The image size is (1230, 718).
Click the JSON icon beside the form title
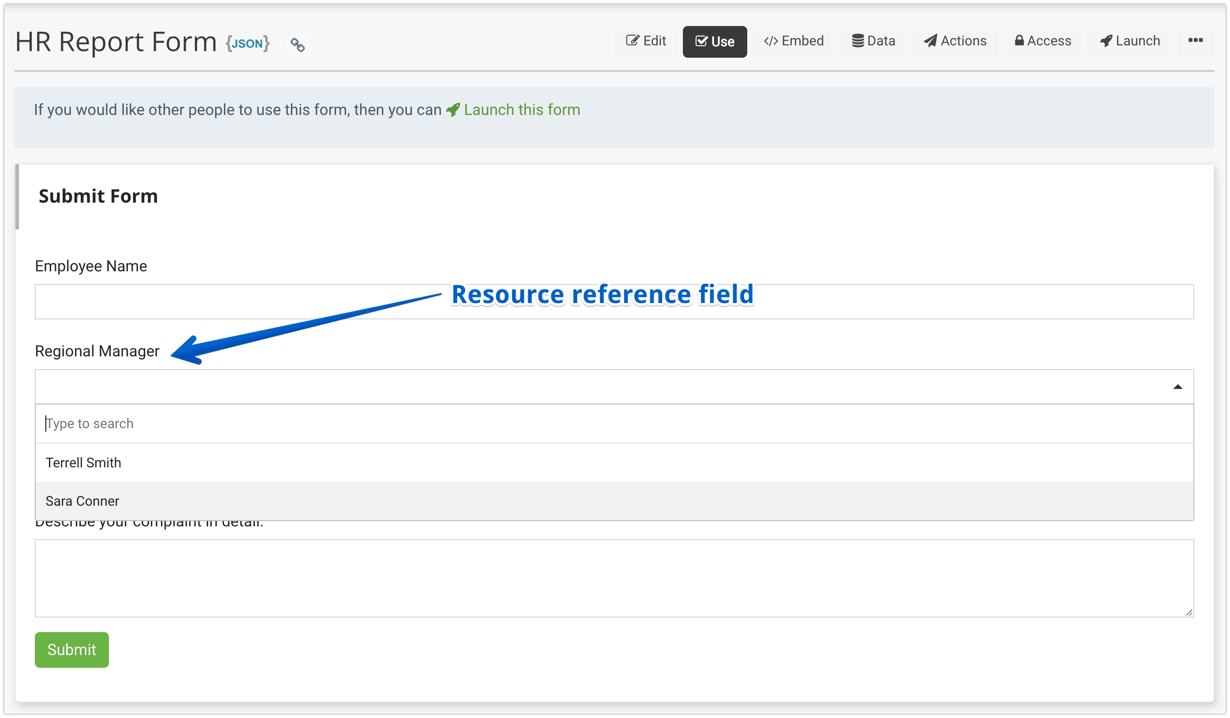(x=247, y=44)
